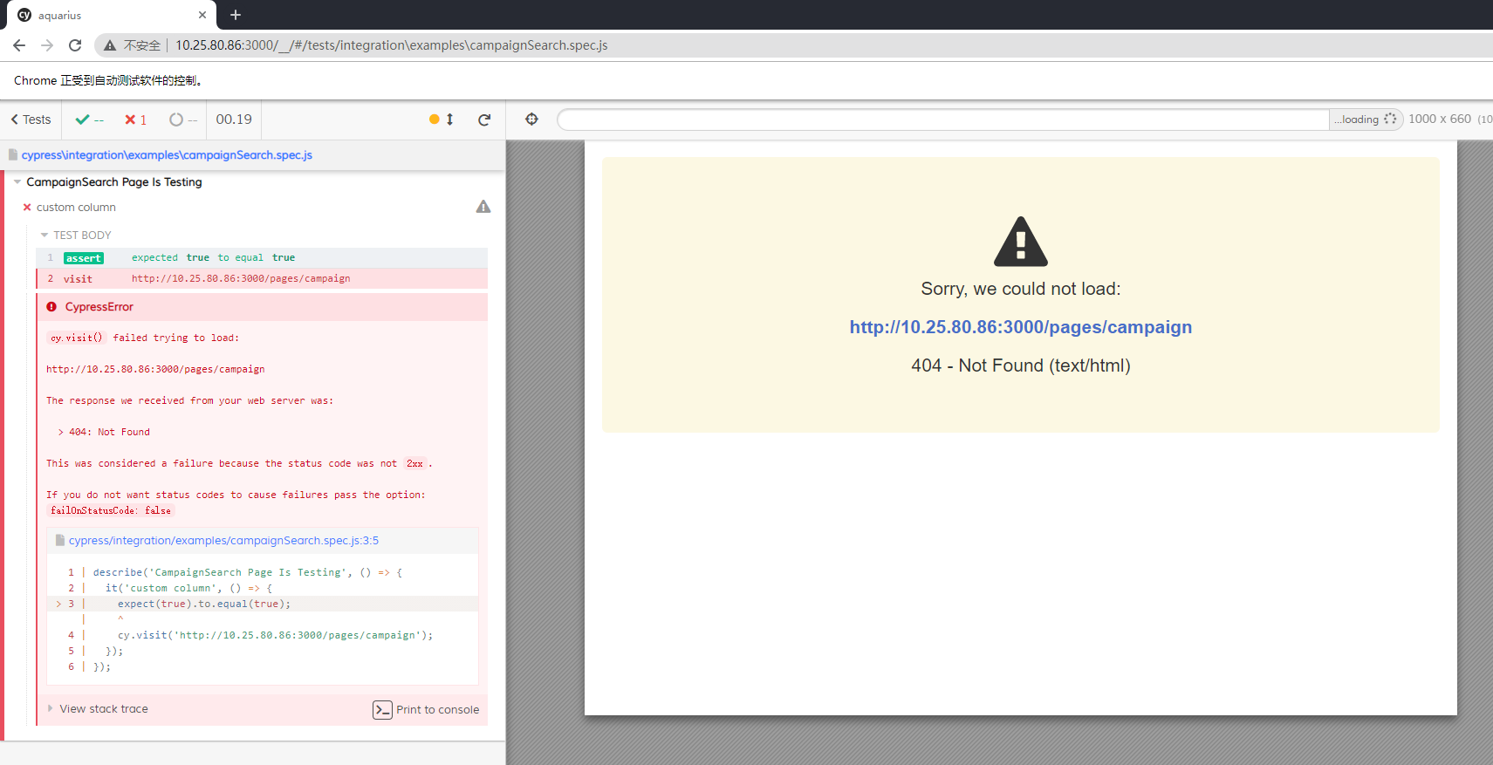
Task: Click the warning triangle on custom column test
Action: 483,207
